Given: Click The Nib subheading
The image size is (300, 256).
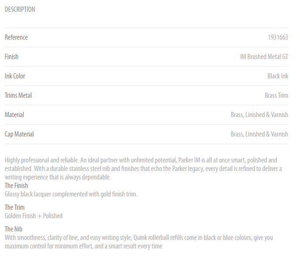Looking at the screenshot, I should [13, 229].
